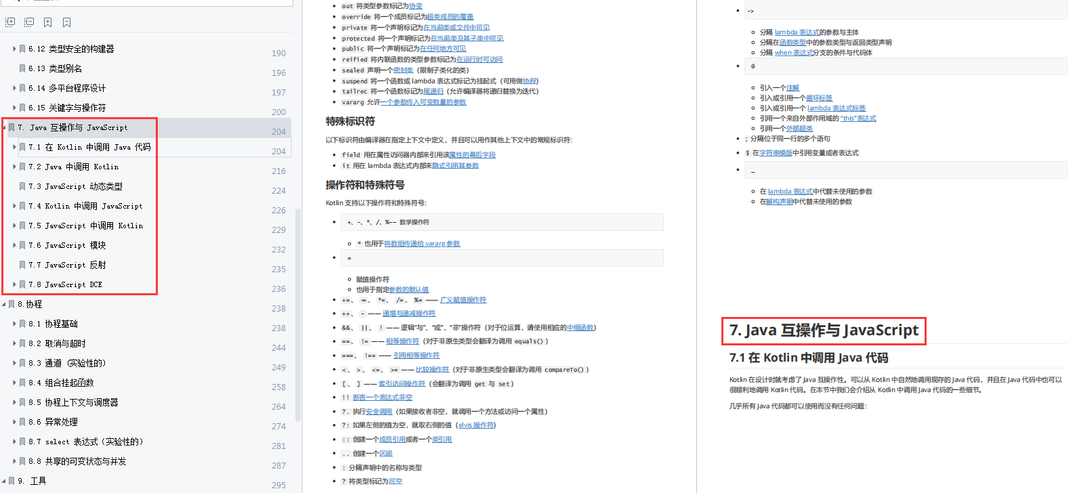
Task: Open the 属性的幕后字段 link
Action: 472,155
